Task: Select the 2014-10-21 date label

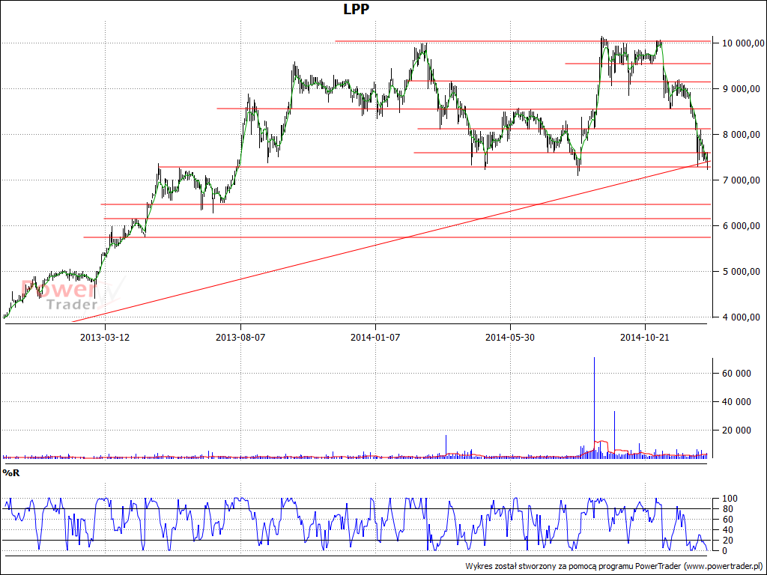Action: (x=645, y=338)
